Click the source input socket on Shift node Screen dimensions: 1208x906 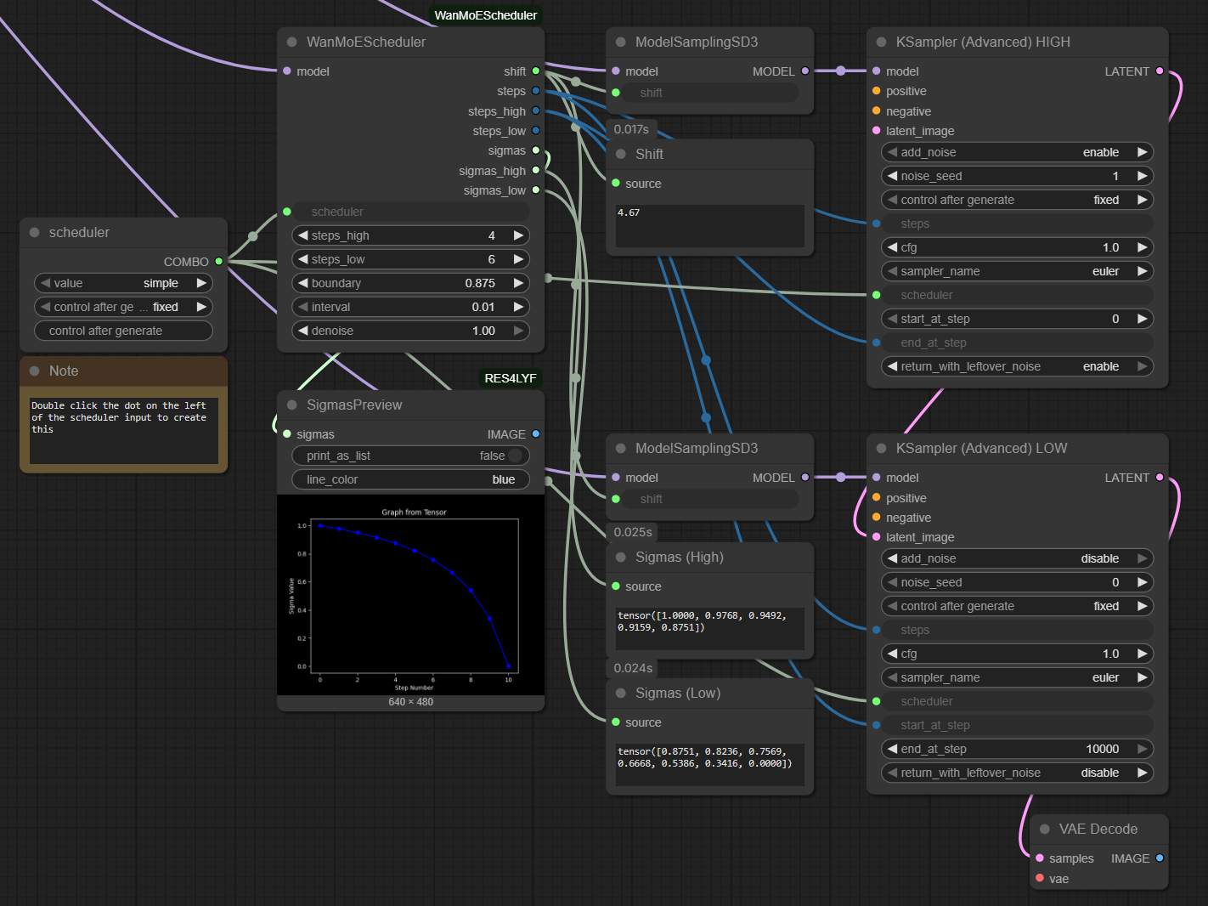(616, 183)
